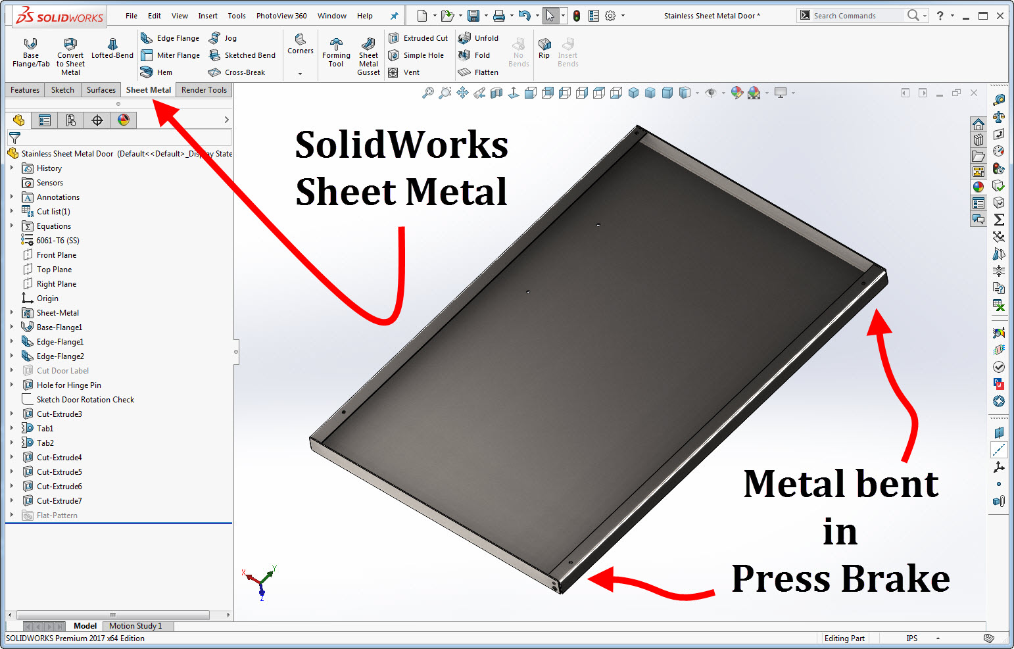Open the Undo dropdown arrow

(x=537, y=16)
